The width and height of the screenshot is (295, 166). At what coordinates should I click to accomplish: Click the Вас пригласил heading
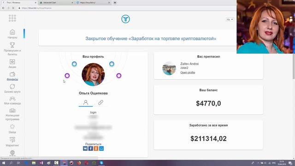click(x=208, y=56)
